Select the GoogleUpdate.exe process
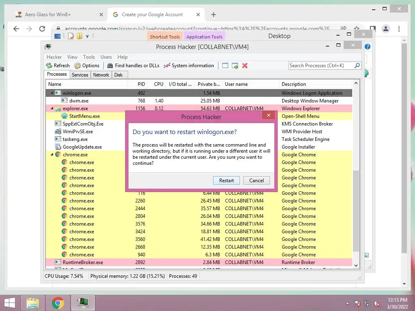 click(x=82, y=147)
